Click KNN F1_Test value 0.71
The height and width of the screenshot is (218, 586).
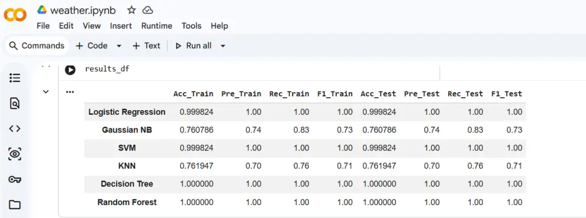[x=515, y=166]
